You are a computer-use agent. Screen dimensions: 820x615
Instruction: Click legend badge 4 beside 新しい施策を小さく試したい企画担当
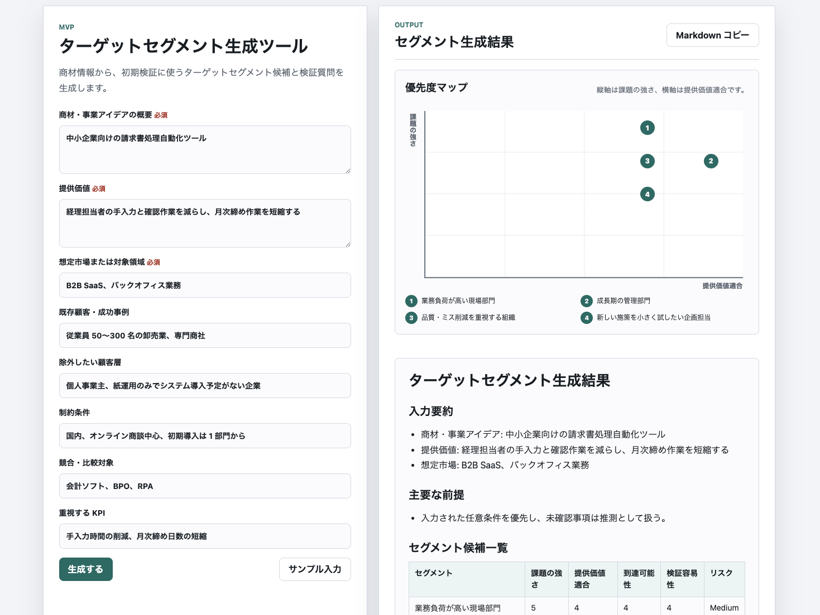(587, 318)
